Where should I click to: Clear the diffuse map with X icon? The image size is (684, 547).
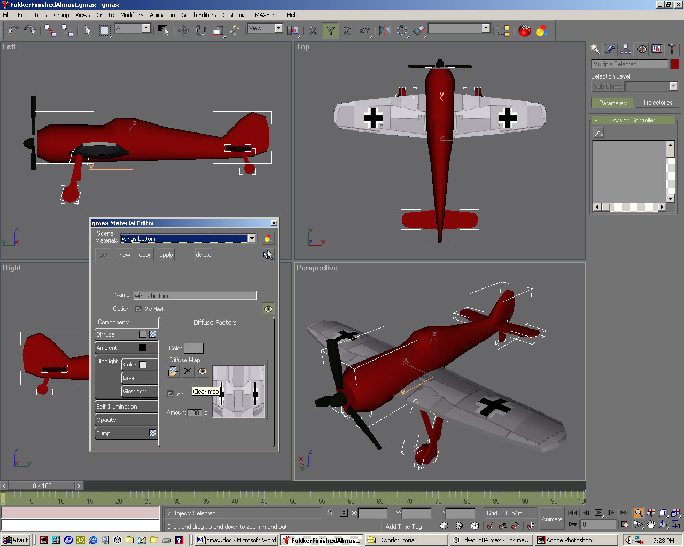tap(188, 371)
